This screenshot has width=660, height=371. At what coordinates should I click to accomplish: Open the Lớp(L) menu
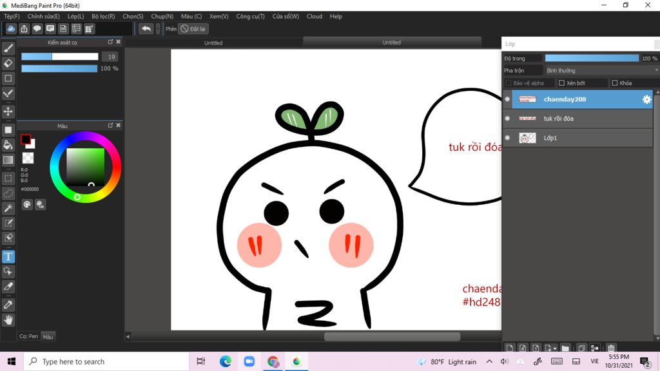pos(76,16)
